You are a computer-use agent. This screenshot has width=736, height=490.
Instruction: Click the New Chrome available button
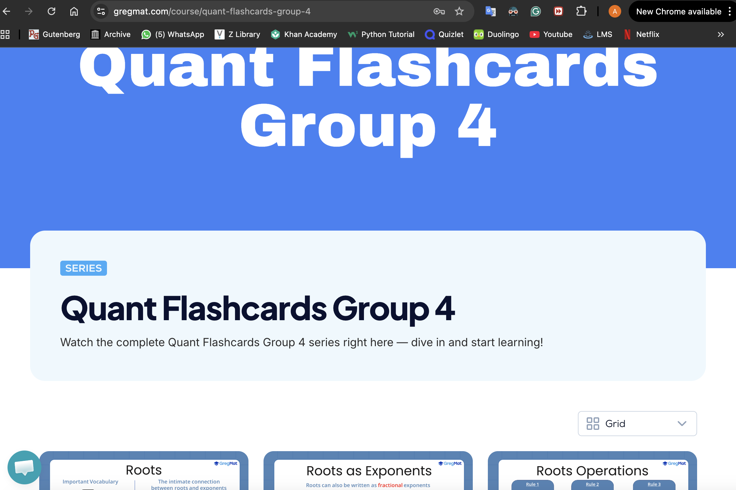(x=679, y=12)
